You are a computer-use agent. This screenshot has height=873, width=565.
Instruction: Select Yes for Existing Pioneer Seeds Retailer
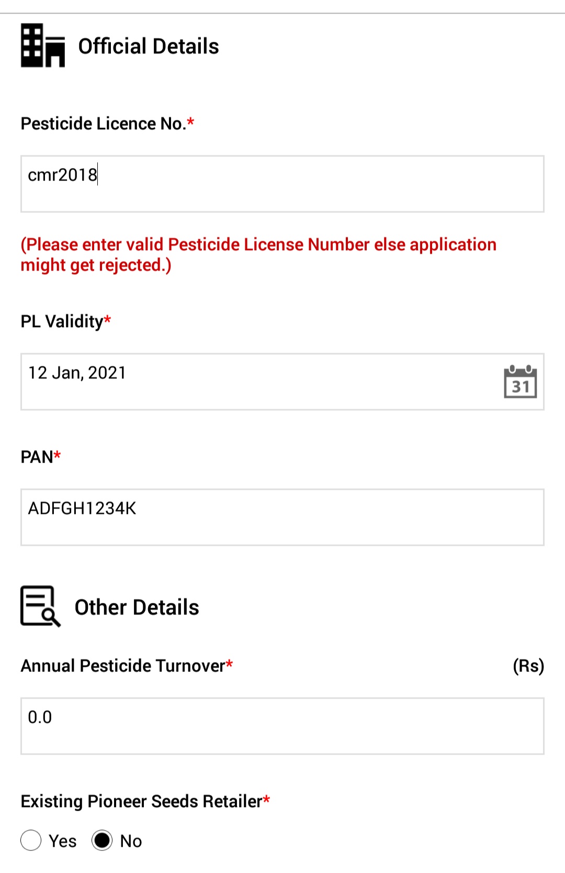(31, 841)
